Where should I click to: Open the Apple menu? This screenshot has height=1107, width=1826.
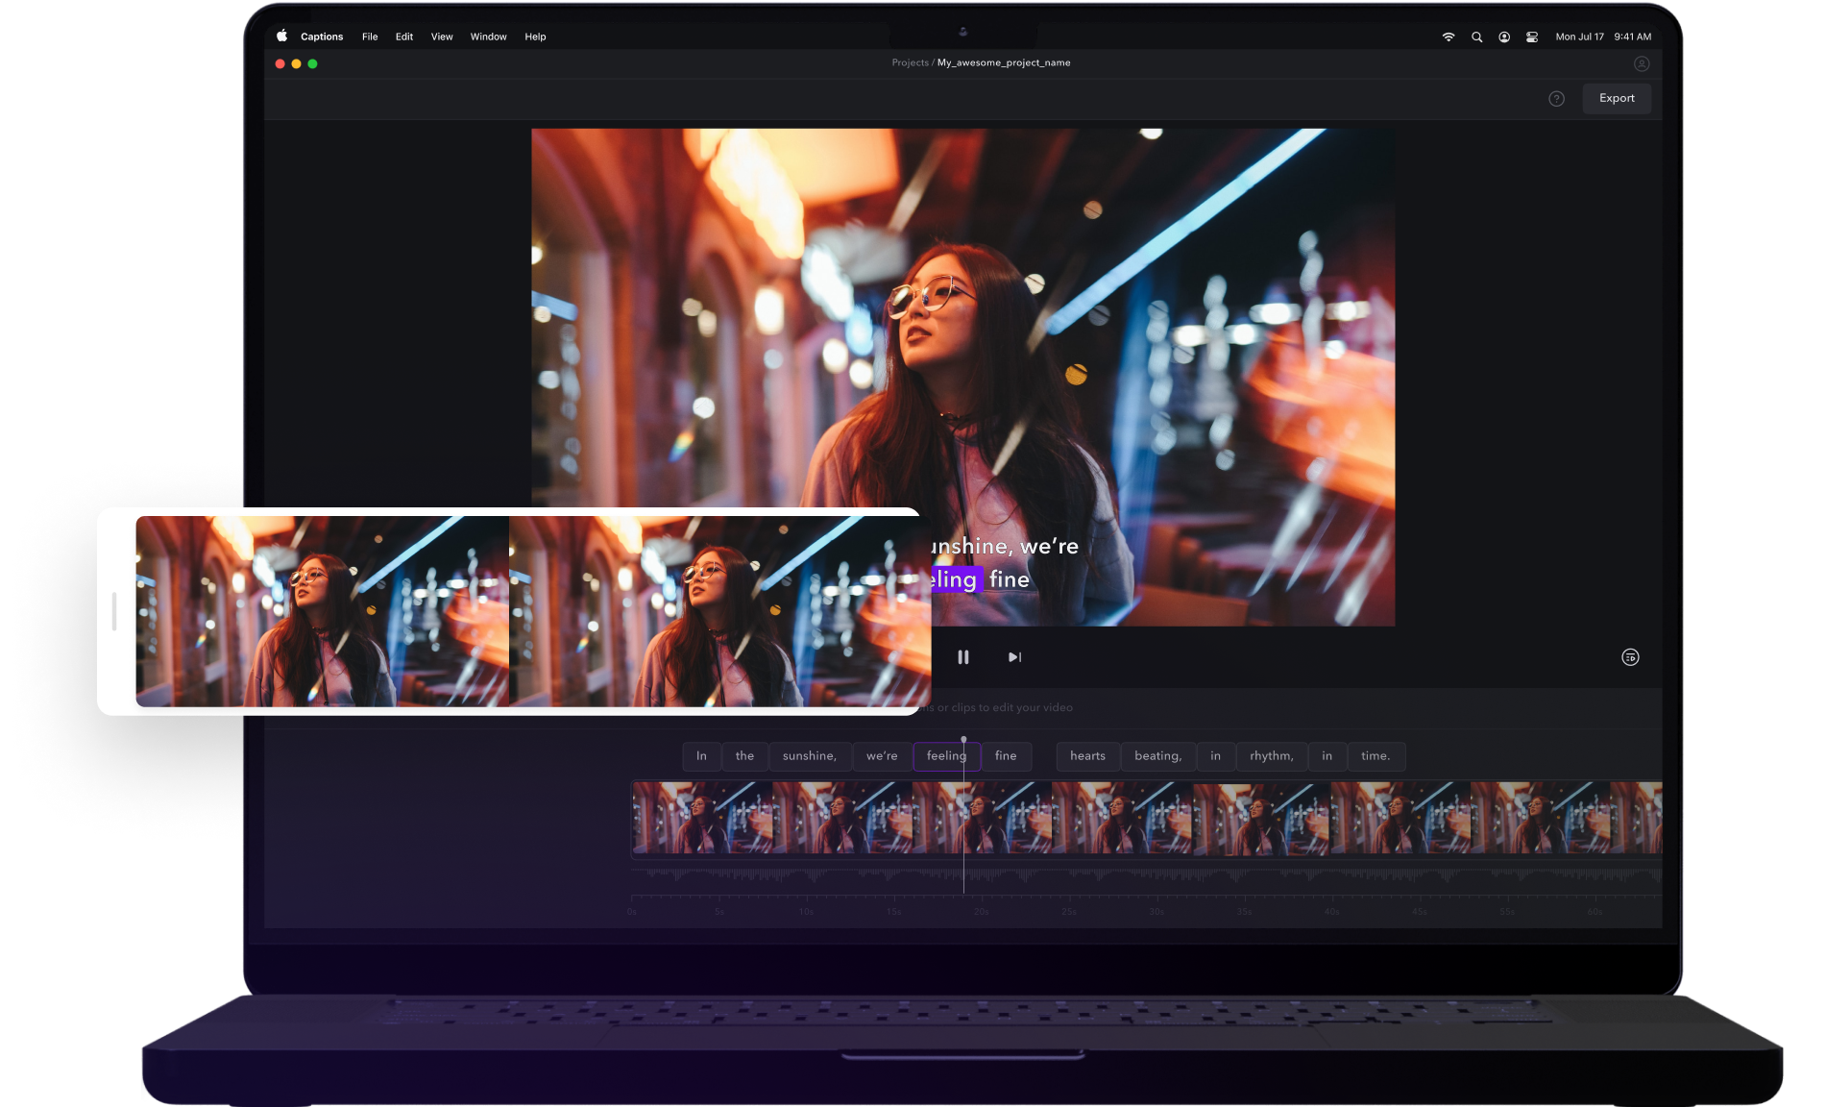point(280,36)
